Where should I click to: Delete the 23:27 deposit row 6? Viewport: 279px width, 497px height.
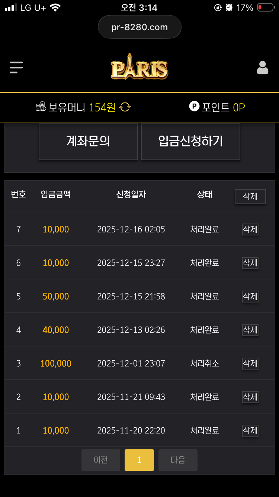click(x=250, y=263)
